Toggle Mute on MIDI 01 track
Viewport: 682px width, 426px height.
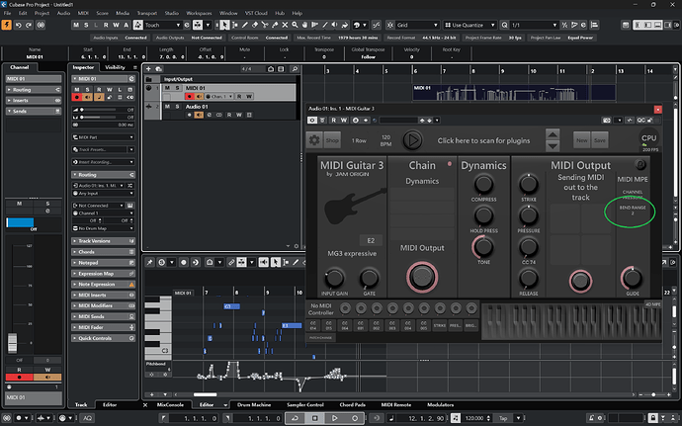(x=167, y=88)
